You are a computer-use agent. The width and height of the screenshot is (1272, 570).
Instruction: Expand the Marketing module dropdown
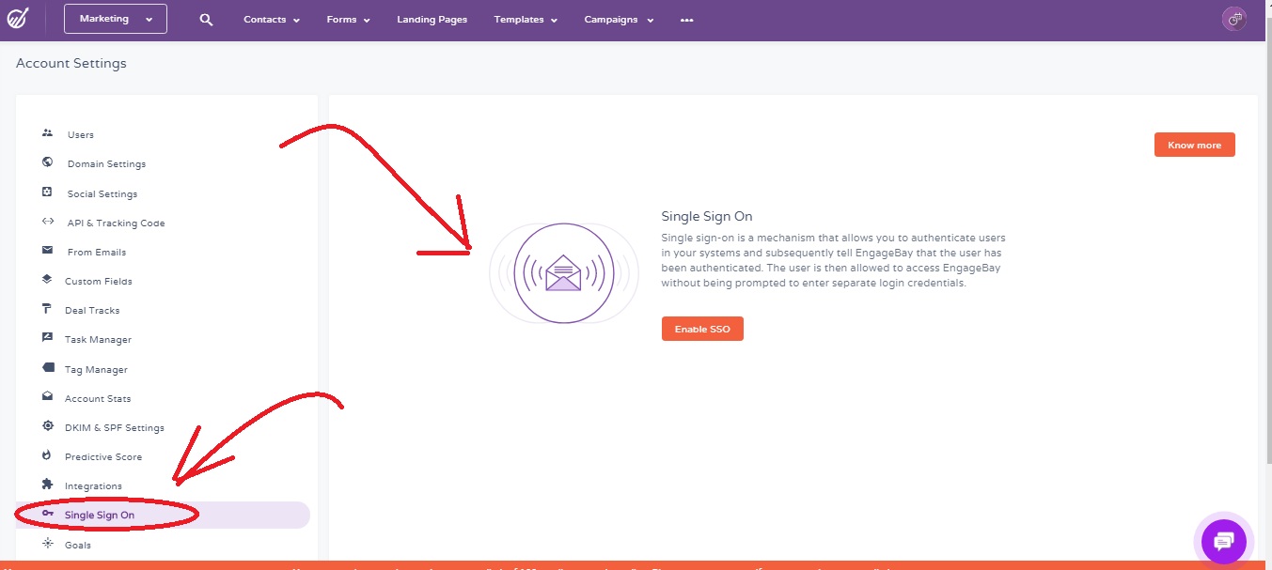tap(116, 19)
